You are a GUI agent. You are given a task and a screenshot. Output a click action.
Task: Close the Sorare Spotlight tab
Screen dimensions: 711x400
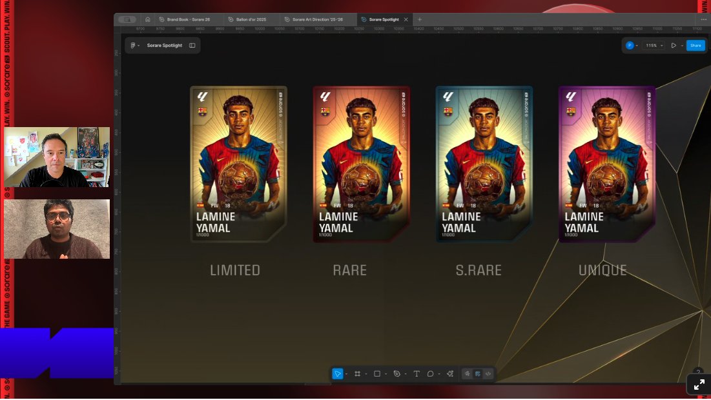coord(406,19)
